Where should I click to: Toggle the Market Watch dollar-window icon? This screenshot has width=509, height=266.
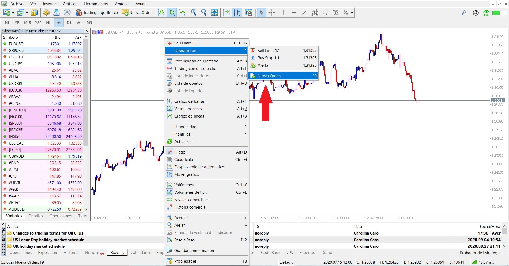tap(34, 12)
